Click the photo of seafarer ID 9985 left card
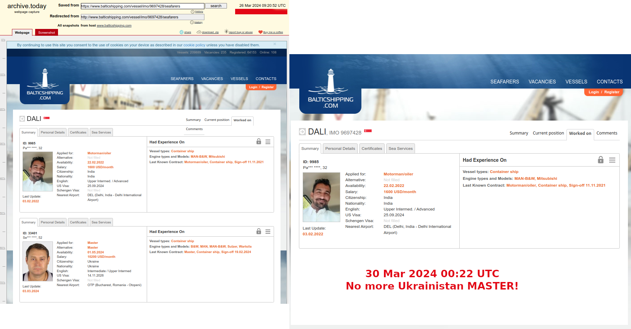The image size is (631, 329). (x=38, y=171)
